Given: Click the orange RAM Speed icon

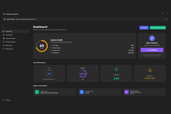Looking at the screenshot, I should 150,71.
